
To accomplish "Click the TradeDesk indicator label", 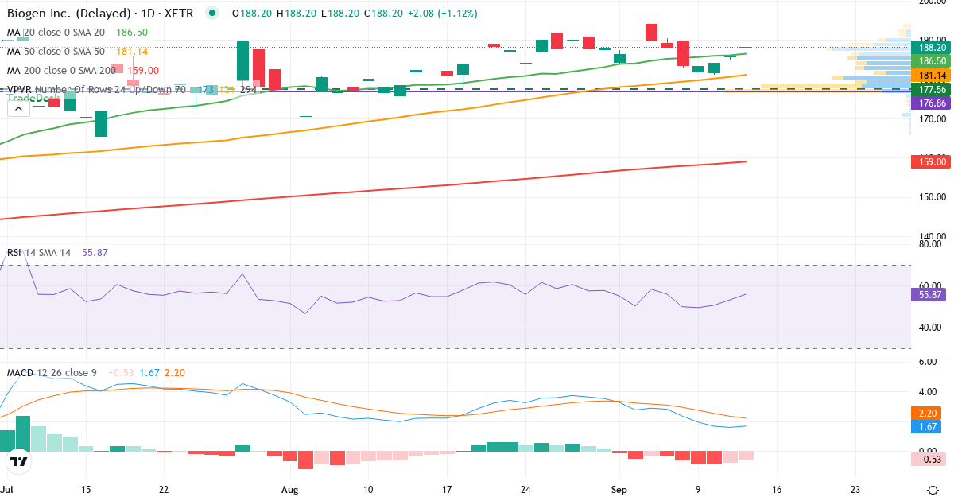I will pyautogui.click(x=33, y=98).
